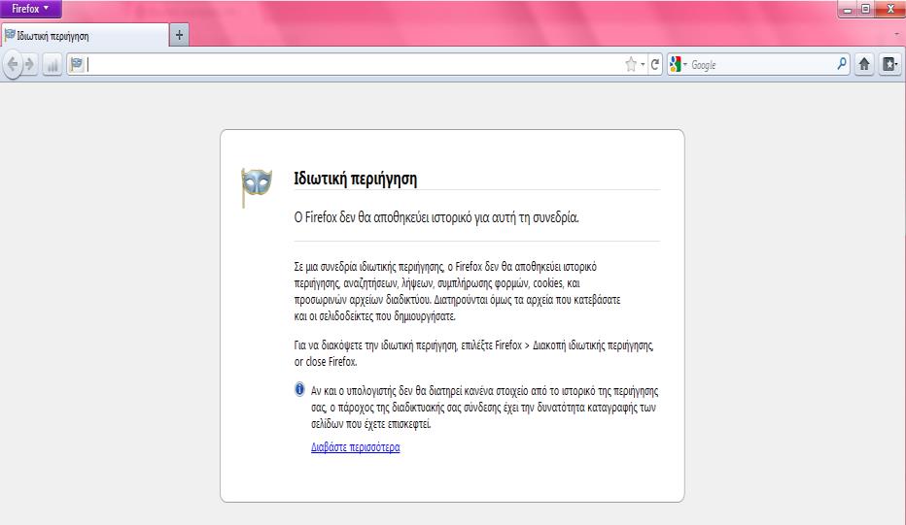906x525 pixels.
Task: Close the Firefox window
Action: click(890, 9)
